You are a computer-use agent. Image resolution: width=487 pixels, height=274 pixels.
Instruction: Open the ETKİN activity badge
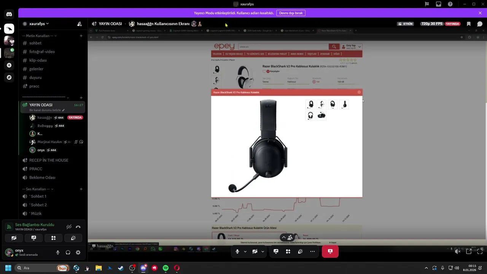pyautogui.click(x=406, y=24)
